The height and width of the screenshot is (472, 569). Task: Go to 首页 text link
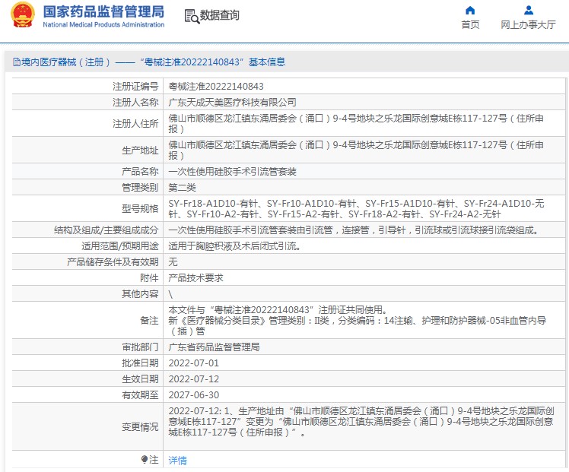click(470, 24)
